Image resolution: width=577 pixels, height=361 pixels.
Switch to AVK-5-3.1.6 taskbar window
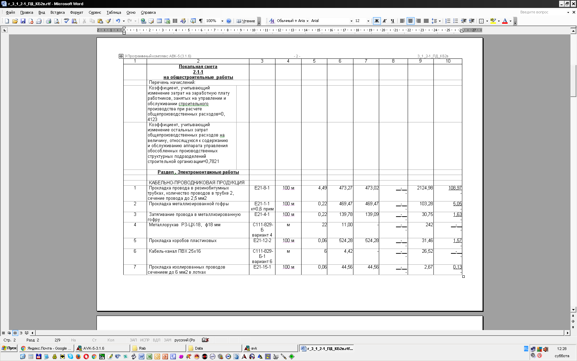[102, 348]
